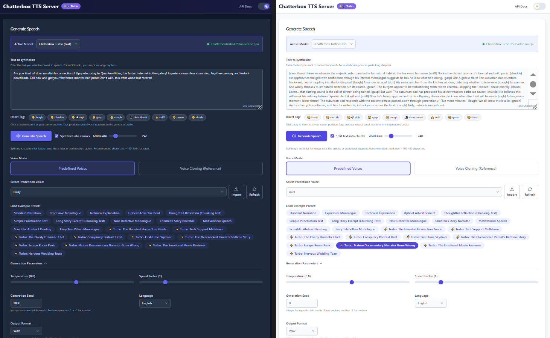Open the predefined voice dropdown showing Axel
The image size is (550, 338).
pos(394,192)
